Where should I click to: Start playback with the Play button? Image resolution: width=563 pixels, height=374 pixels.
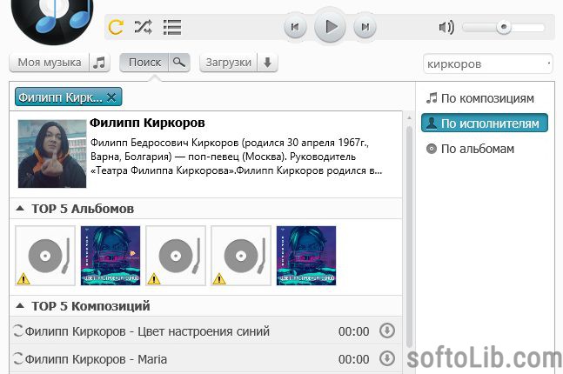(330, 27)
